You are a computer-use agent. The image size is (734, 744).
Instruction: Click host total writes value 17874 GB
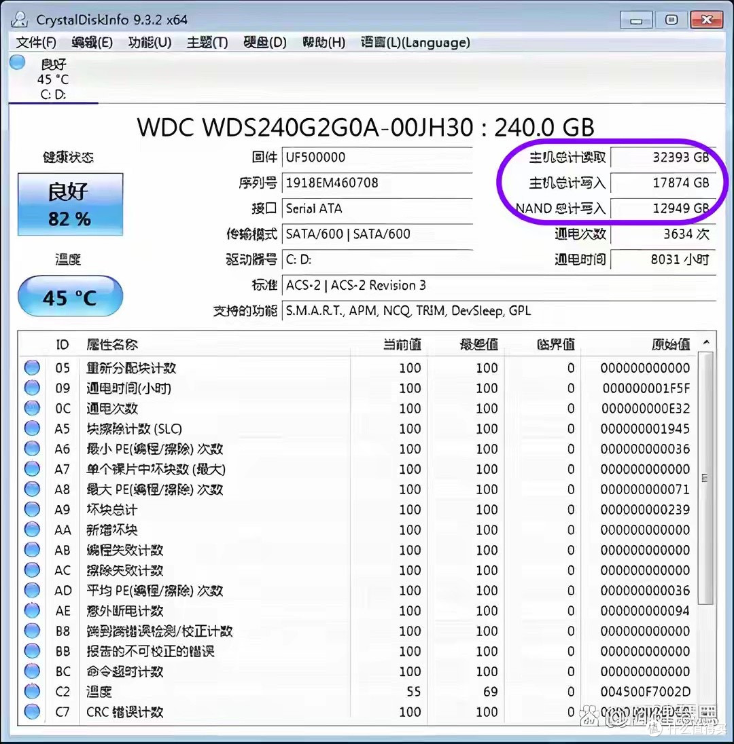pyautogui.click(x=663, y=183)
